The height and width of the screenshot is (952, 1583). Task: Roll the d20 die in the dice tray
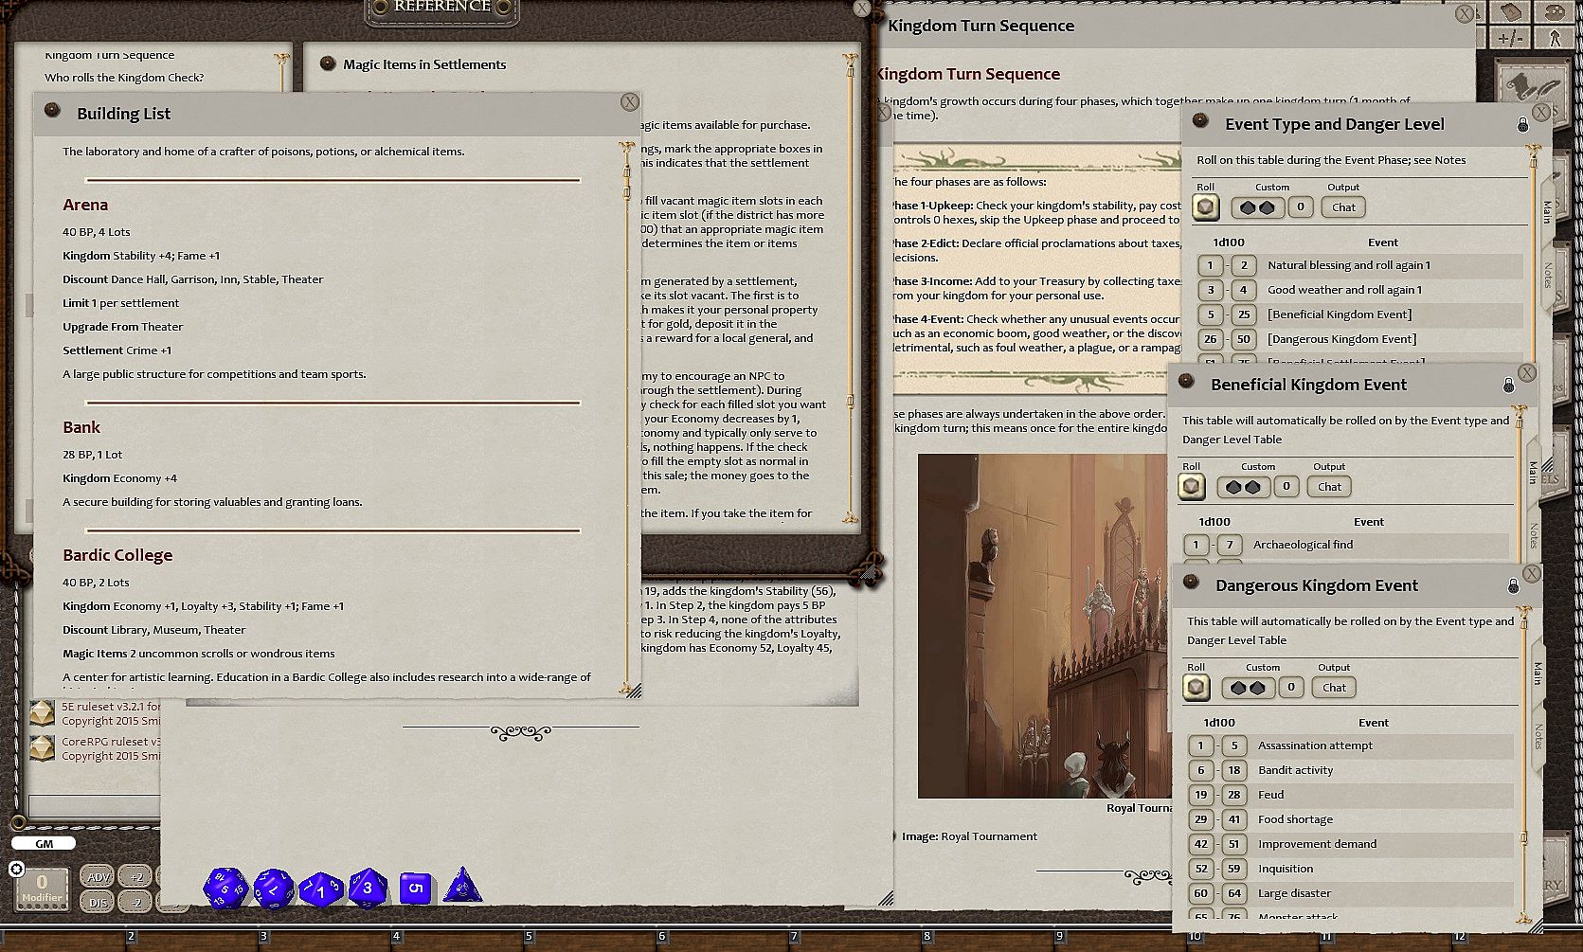(225, 889)
